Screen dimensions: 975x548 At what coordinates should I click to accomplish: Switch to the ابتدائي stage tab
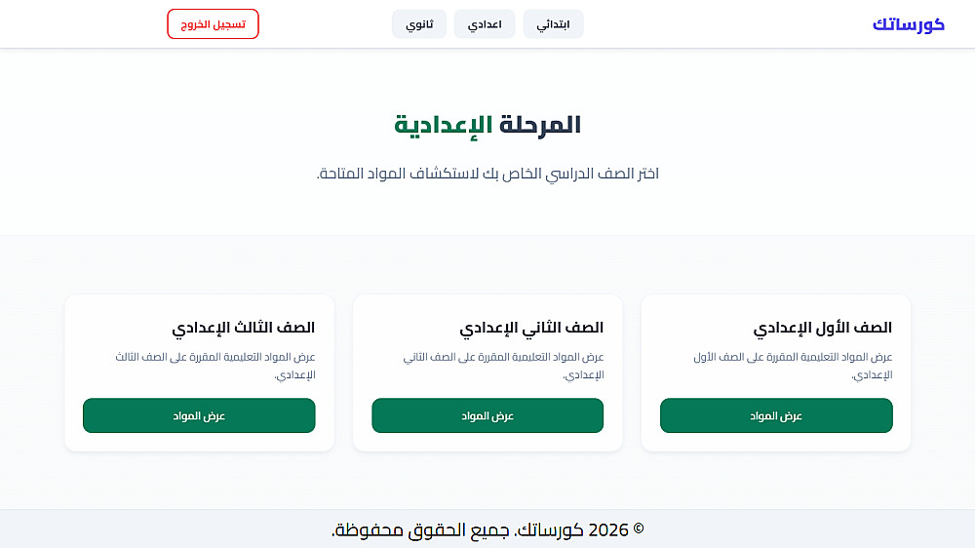coord(553,24)
